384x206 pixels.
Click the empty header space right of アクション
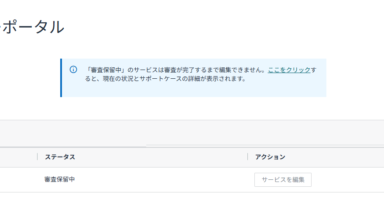pyautogui.click(x=336, y=157)
